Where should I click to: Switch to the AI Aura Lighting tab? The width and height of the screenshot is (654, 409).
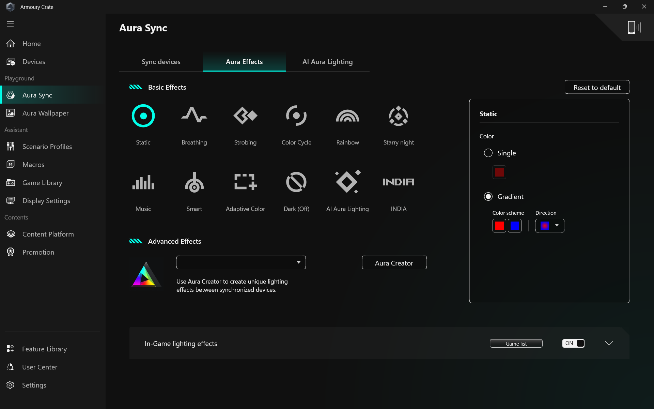click(328, 62)
